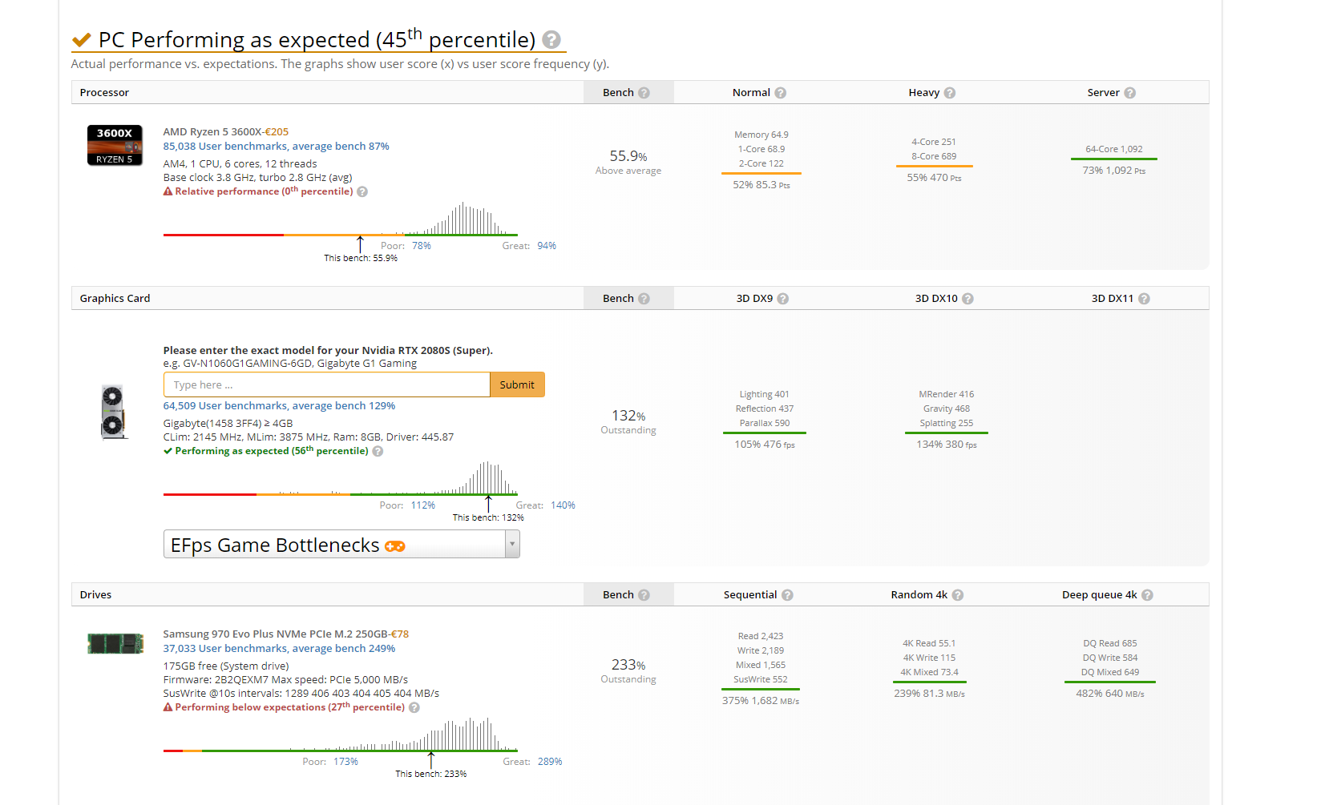Expand the EFps Game Bottlenecks dropdown
This screenshot has width=1329, height=805.
tap(512, 545)
